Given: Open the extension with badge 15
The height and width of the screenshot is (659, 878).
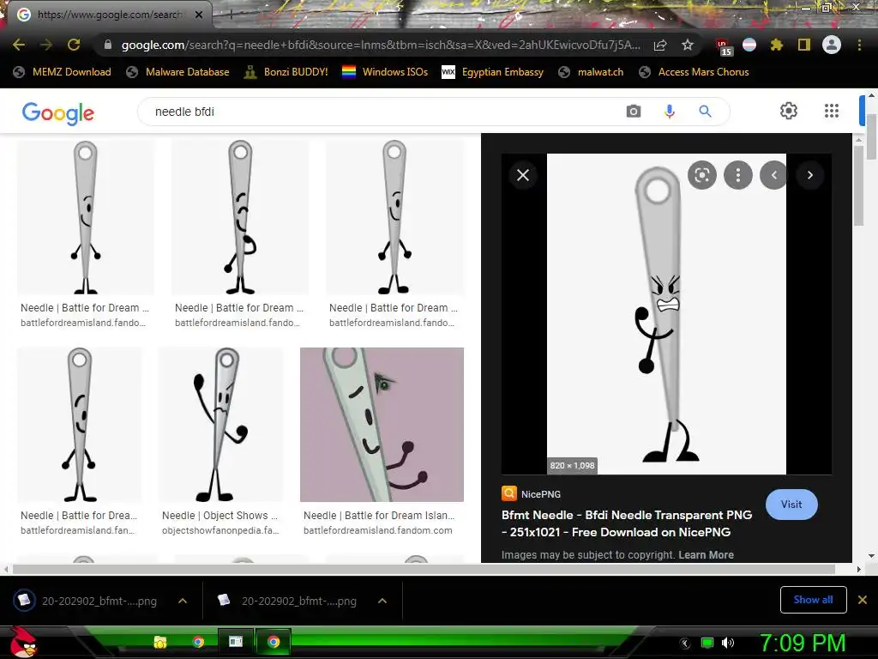Looking at the screenshot, I should [724, 46].
